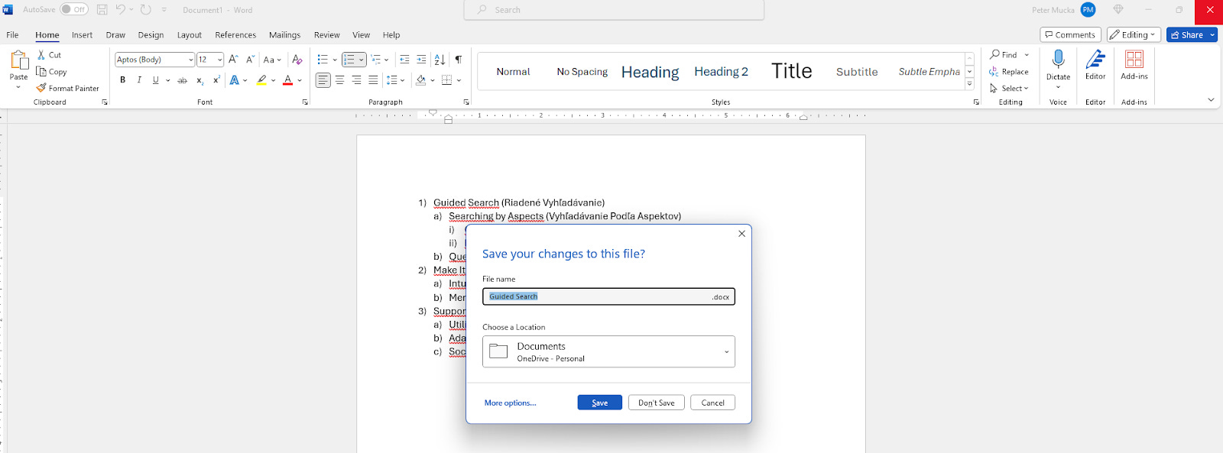This screenshot has height=453, width=1223.
Task: Open the font size dropdown
Action: click(x=220, y=60)
